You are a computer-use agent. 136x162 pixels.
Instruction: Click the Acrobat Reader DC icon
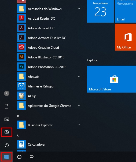[x=21, y=18]
